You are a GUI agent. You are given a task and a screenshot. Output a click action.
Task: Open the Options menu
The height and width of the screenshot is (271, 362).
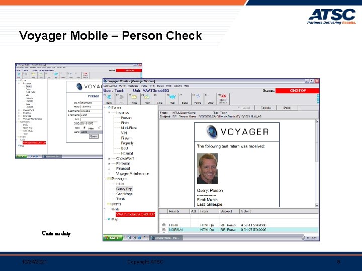[178, 86]
